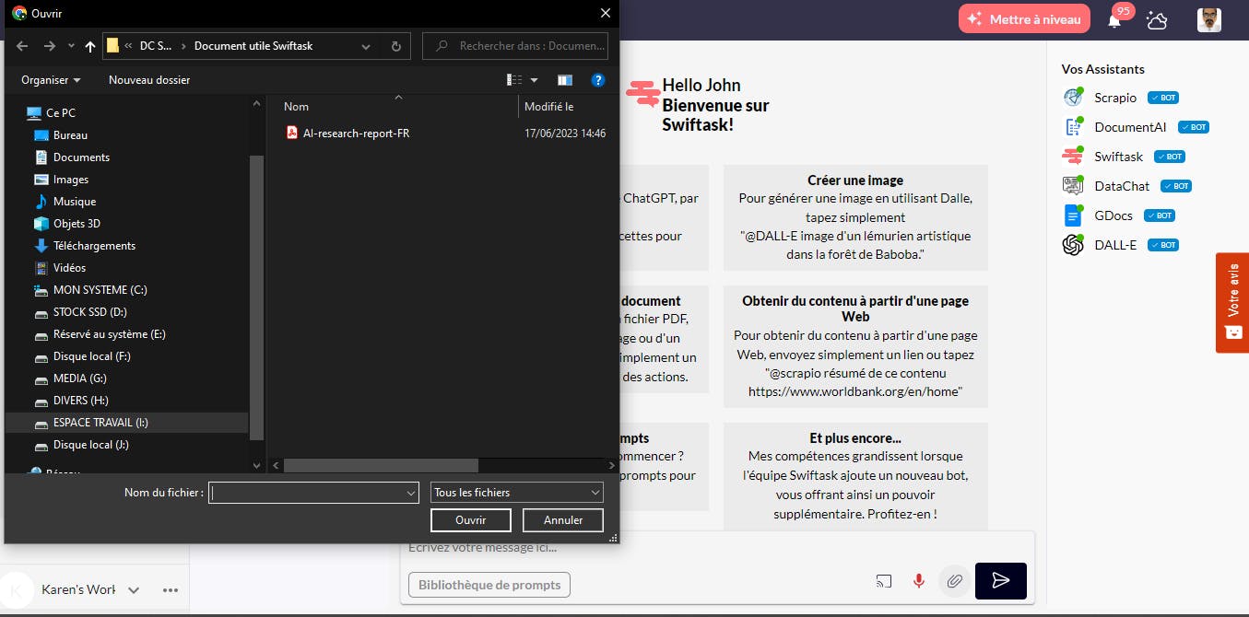Attach a file with the paperclip icon
1249x617 pixels.
(955, 581)
